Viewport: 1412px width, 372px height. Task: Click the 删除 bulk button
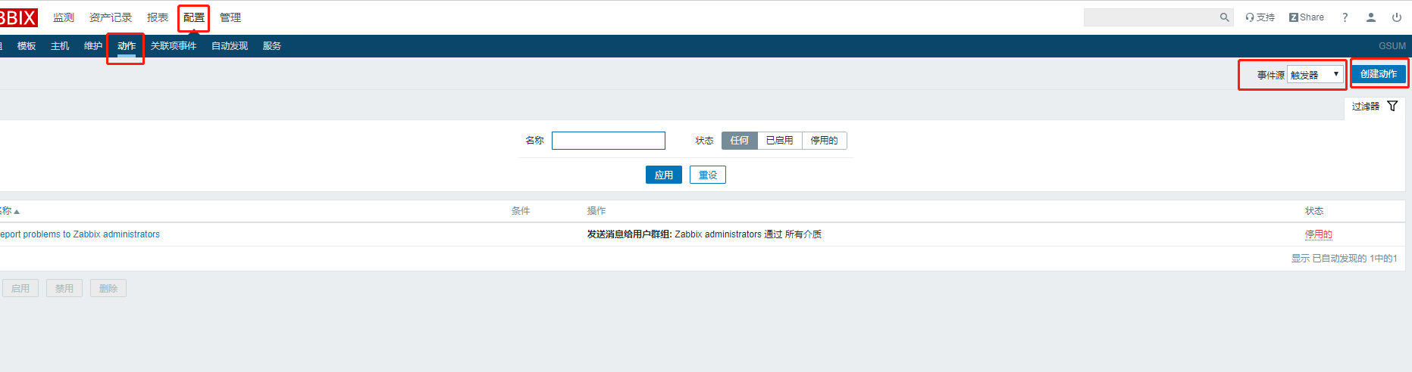coord(108,288)
